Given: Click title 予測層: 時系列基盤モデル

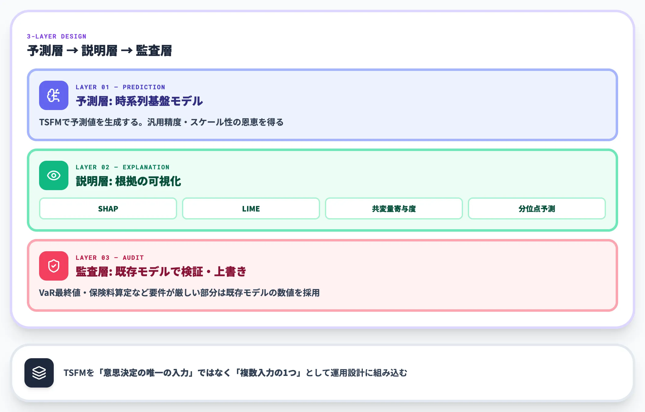Looking at the screenshot, I should (x=139, y=101).
